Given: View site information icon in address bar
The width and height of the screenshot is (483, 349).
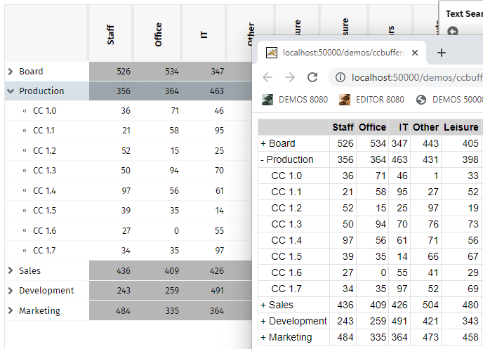Looking at the screenshot, I should coord(340,78).
